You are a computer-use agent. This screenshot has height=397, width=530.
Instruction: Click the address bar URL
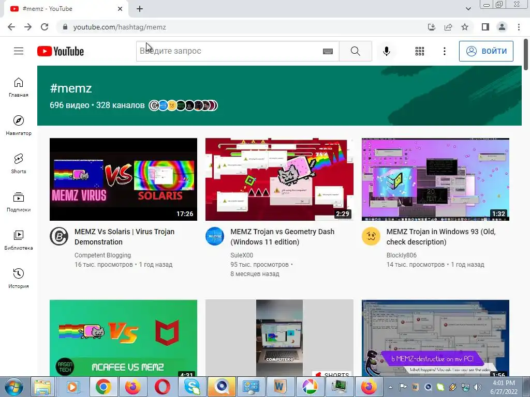[x=120, y=27]
